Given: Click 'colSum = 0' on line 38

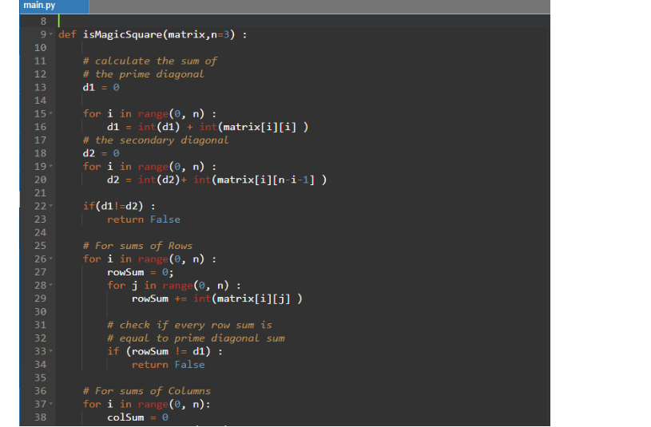Looking at the screenshot, I should pos(137,417).
